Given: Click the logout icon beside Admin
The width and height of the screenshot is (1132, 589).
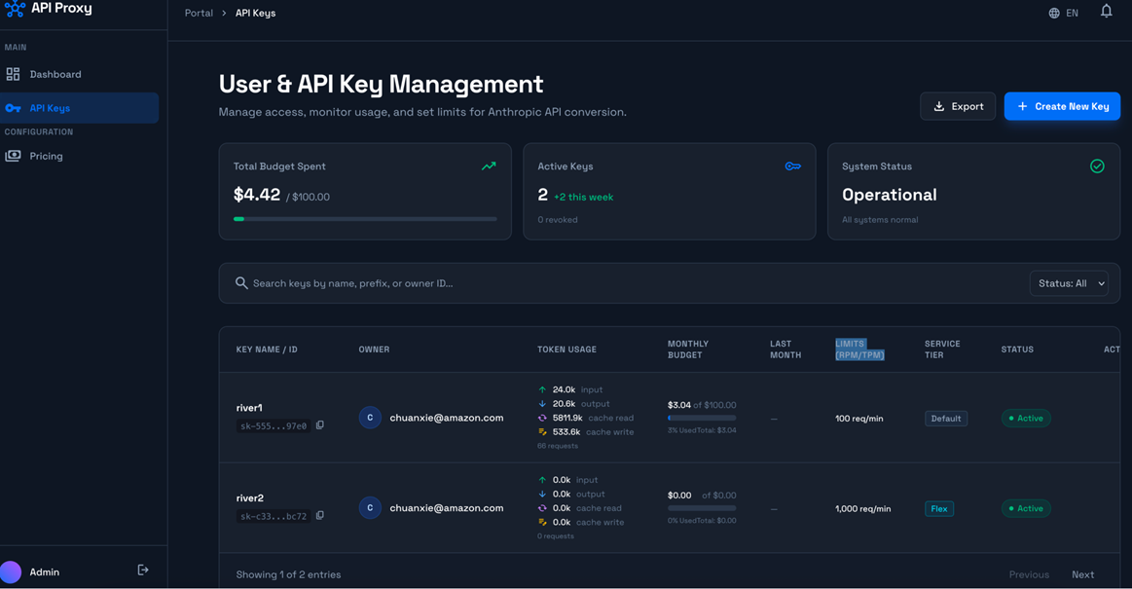Looking at the screenshot, I should point(143,571).
